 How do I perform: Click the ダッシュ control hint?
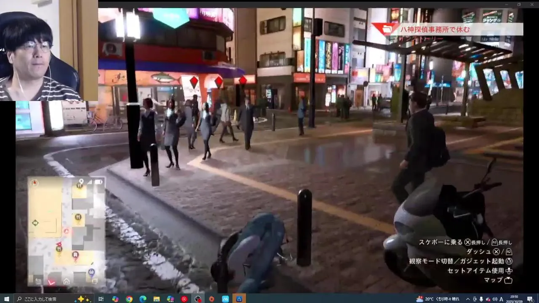[x=489, y=252]
